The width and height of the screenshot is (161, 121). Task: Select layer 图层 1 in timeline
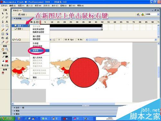point(20,29)
